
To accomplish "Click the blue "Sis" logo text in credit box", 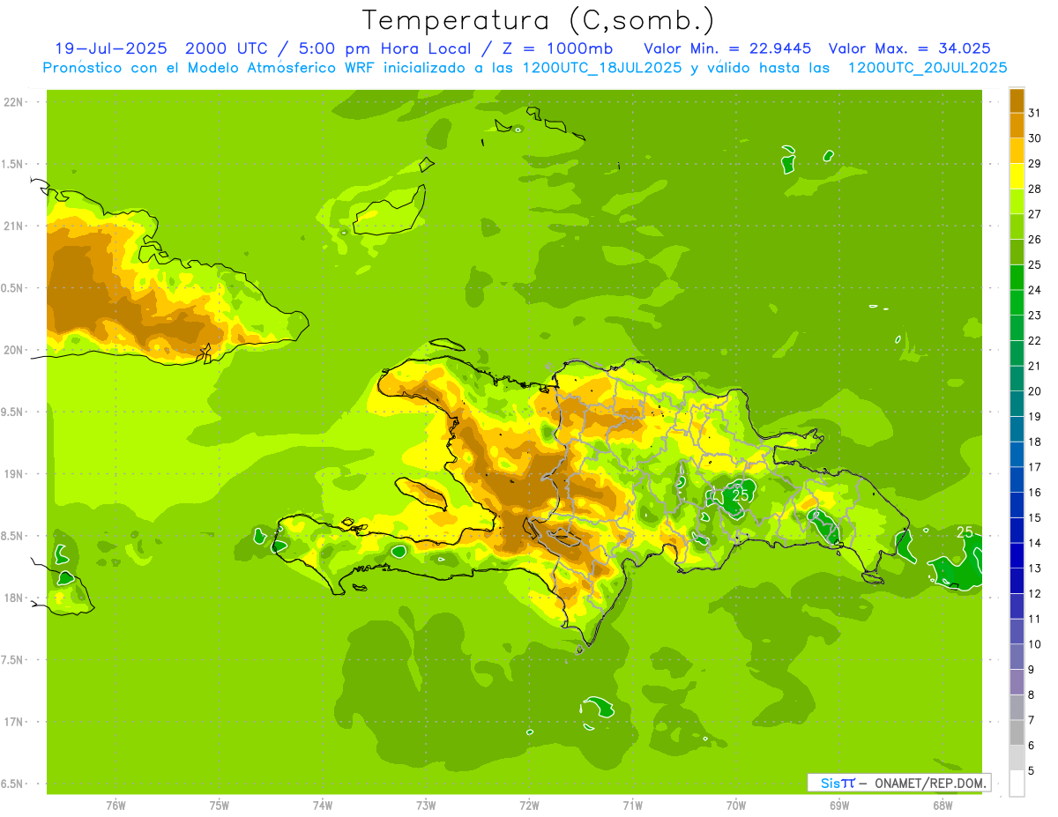I will pyautogui.click(x=830, y=783).
